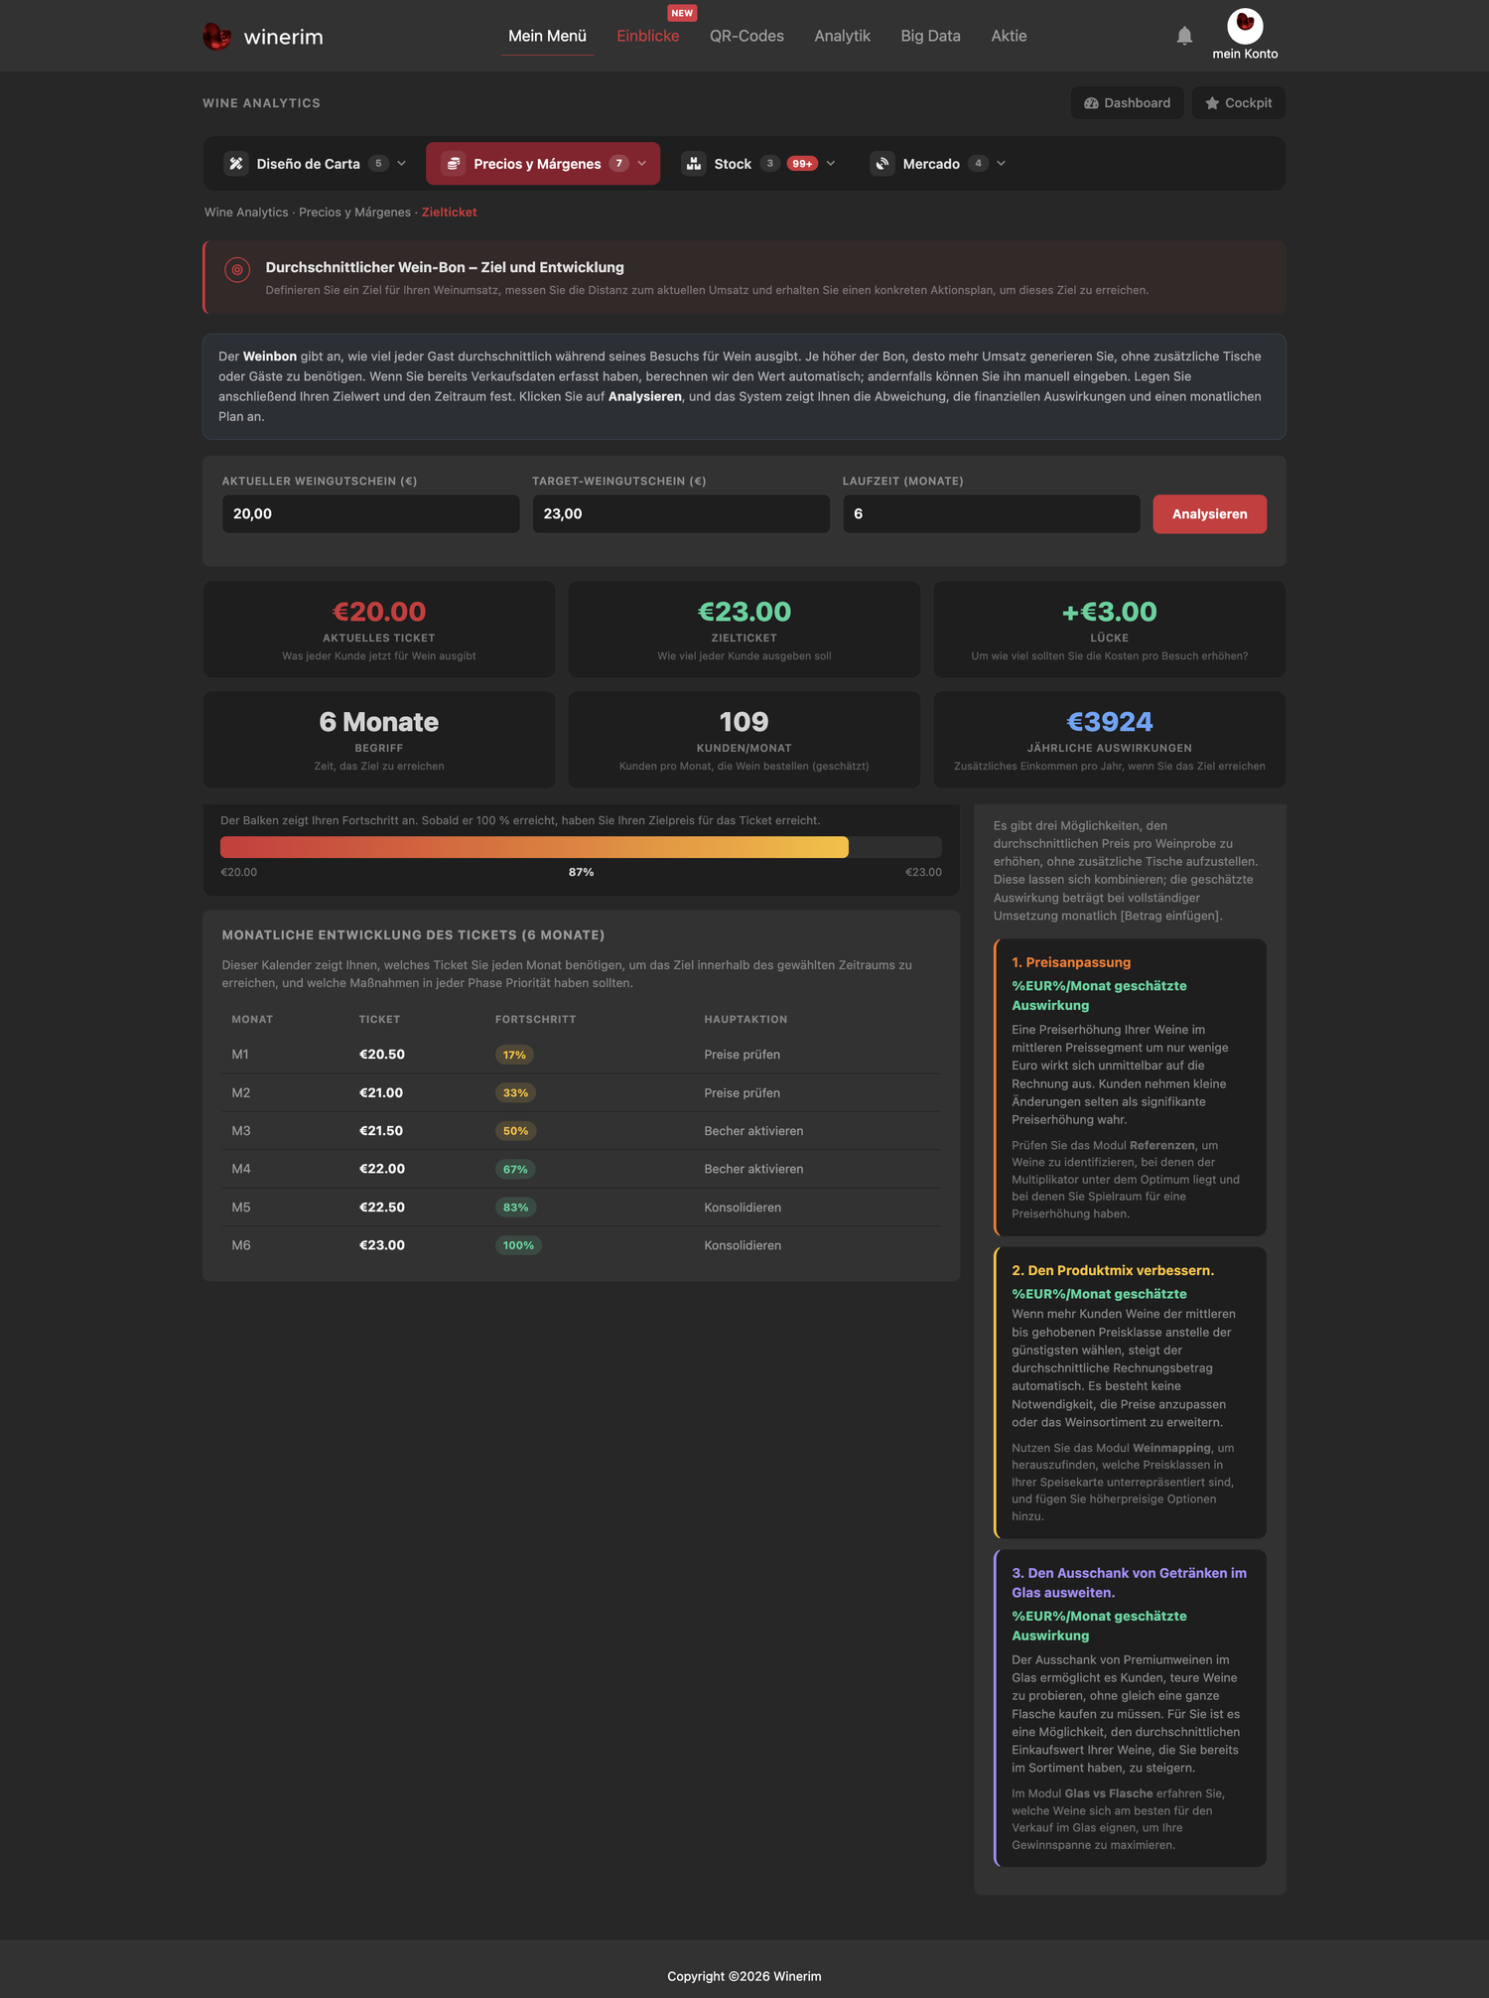Open the notifications bell
This screenshot has height=1998, width=1489.
(x=1184, y=36)
